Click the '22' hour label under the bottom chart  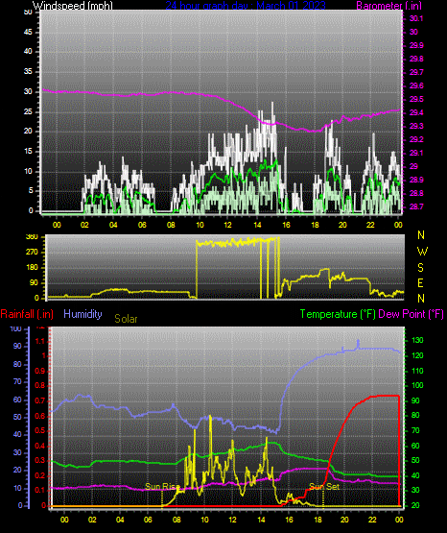tap(372, 520)
